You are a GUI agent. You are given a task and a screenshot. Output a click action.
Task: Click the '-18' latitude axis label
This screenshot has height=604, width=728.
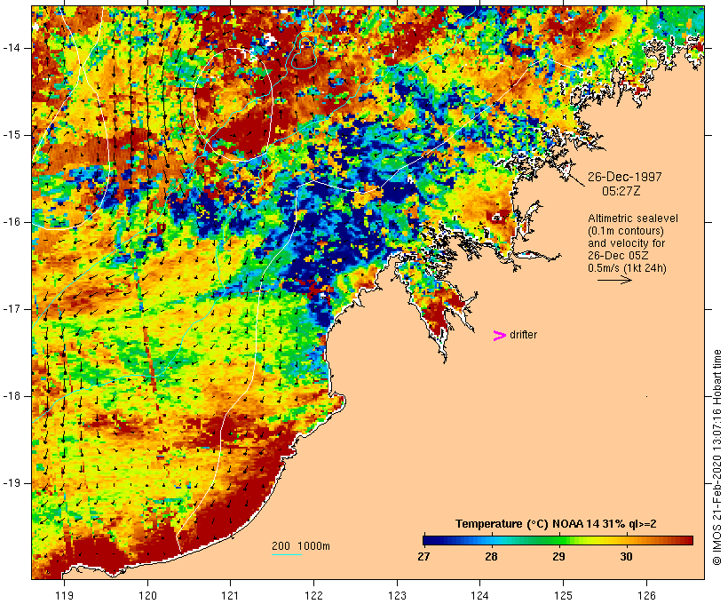(12, 396)
